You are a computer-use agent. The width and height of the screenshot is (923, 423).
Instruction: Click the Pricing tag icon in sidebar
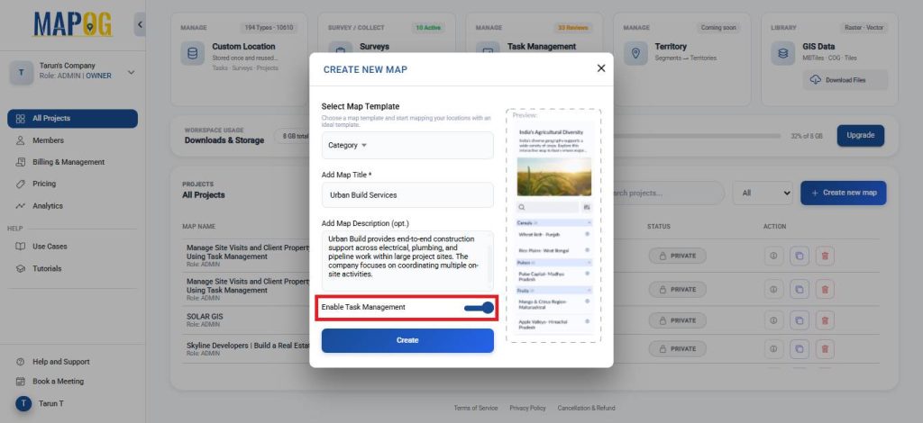point(21,184)
